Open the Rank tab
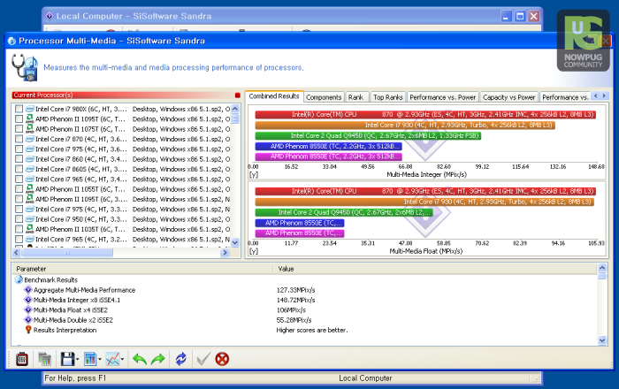The height and width of the screenshot is (389, 619). click(x=355, y=97)
